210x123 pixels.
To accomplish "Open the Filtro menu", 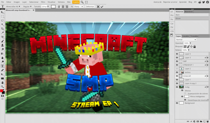I will [x=43, y=2].
